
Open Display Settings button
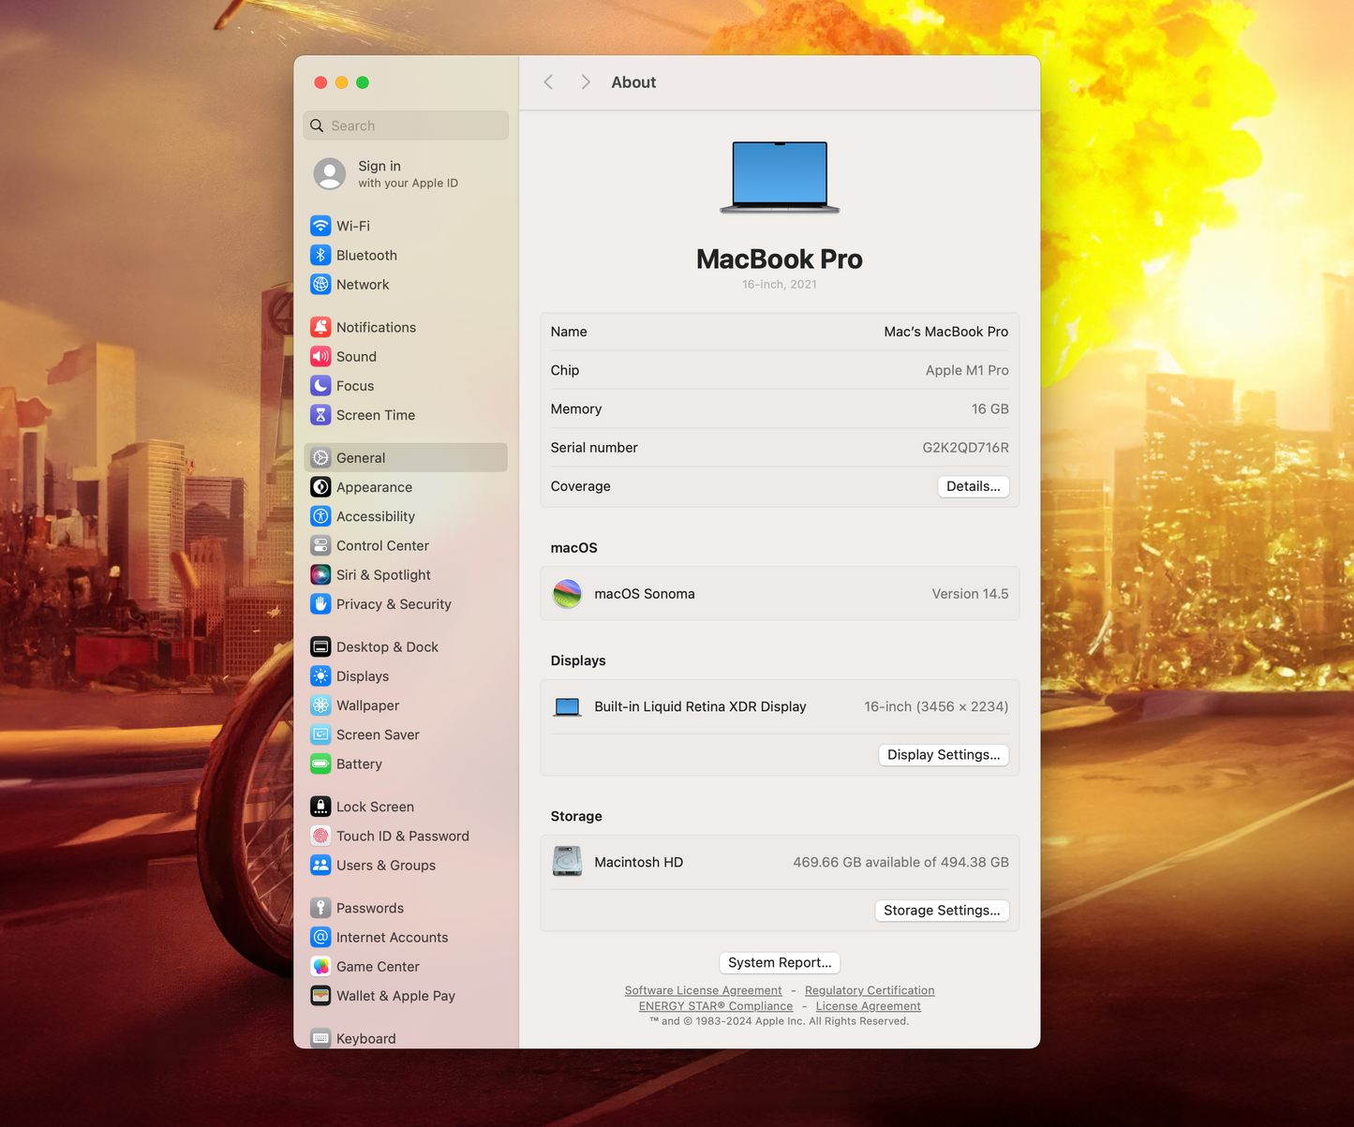click(944, 754)
